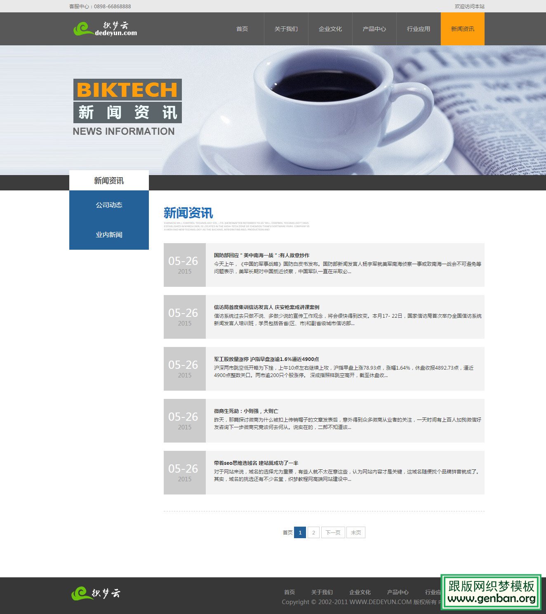This screenshot has height=614, width=546.
Task: Select 业内新闻 in the sidebar
Action: [109, 235]
